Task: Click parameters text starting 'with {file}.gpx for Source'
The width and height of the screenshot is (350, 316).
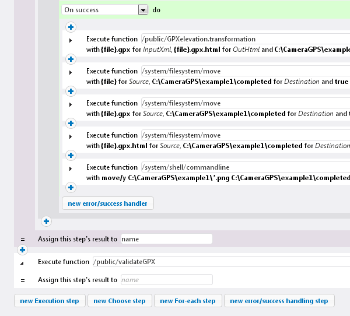Action: [218, 114]
